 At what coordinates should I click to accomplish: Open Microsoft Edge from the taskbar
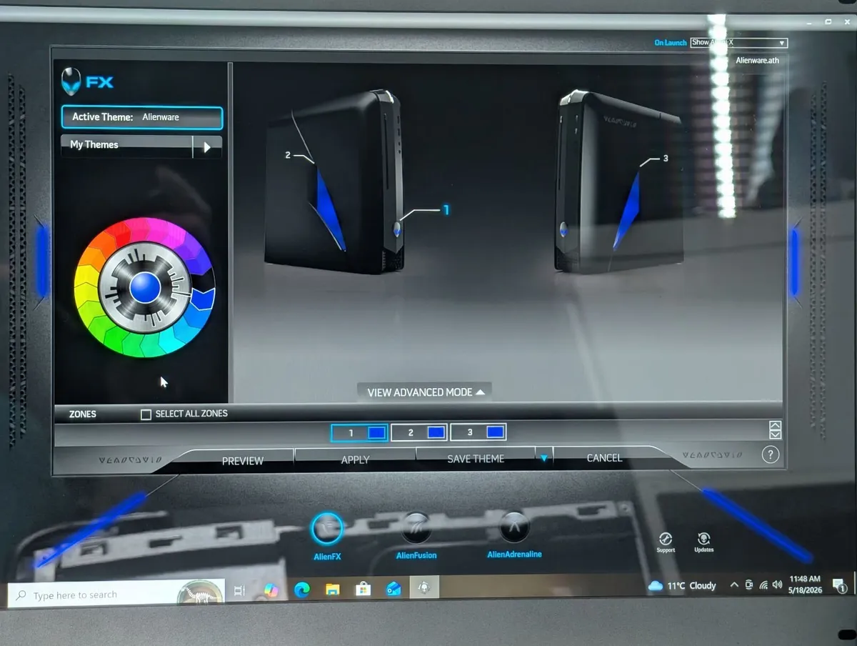(x=301, y=590)
